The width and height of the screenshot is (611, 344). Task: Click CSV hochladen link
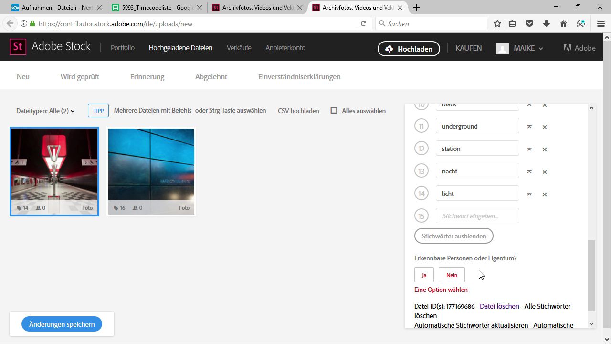click(298, 111)
